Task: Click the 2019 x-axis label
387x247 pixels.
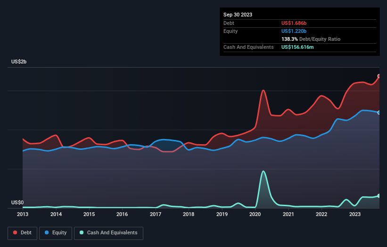Action: [x=222, y=214]
